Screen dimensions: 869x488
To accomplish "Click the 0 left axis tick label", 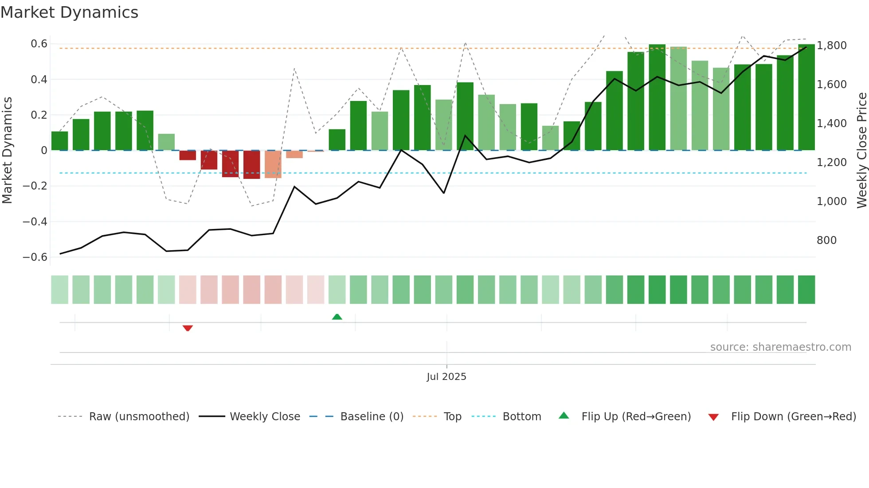I will tap(44, 151).
